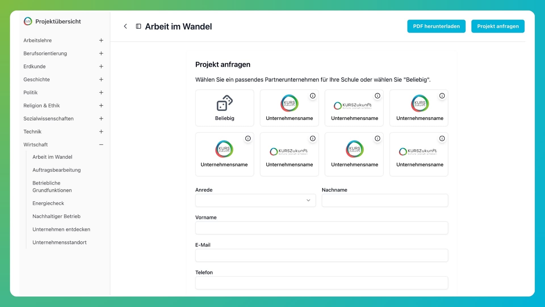Click the sidebar panel toggle icon beside the title
The image size is (545, 307).
pyautogui.click(x=138, y=26)
